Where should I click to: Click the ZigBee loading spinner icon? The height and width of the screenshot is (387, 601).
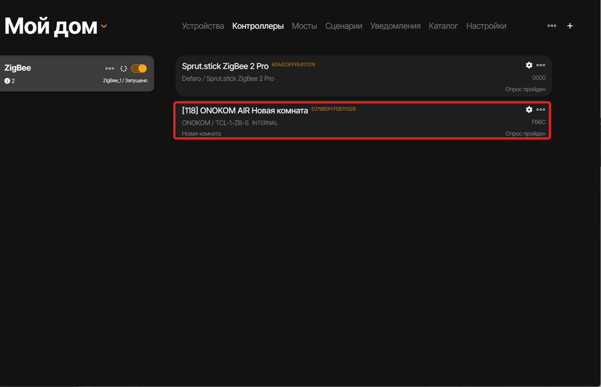tap(123, 69)
